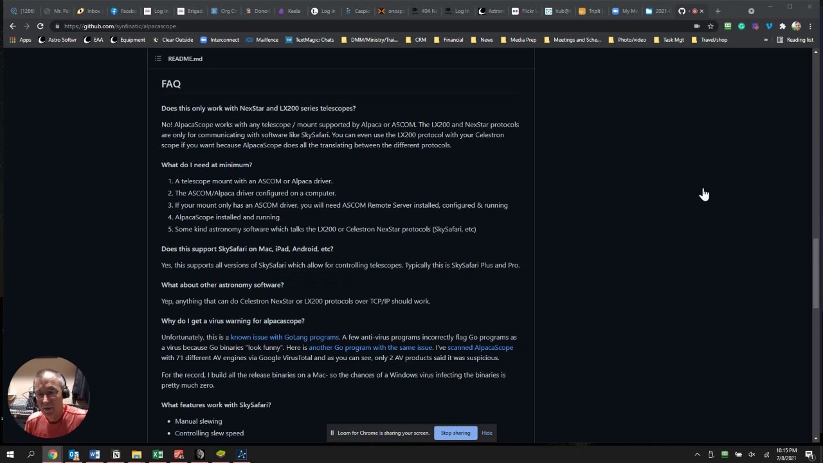Click 'AlpacaScope installed and running' list item

click(x=227, y=217)
